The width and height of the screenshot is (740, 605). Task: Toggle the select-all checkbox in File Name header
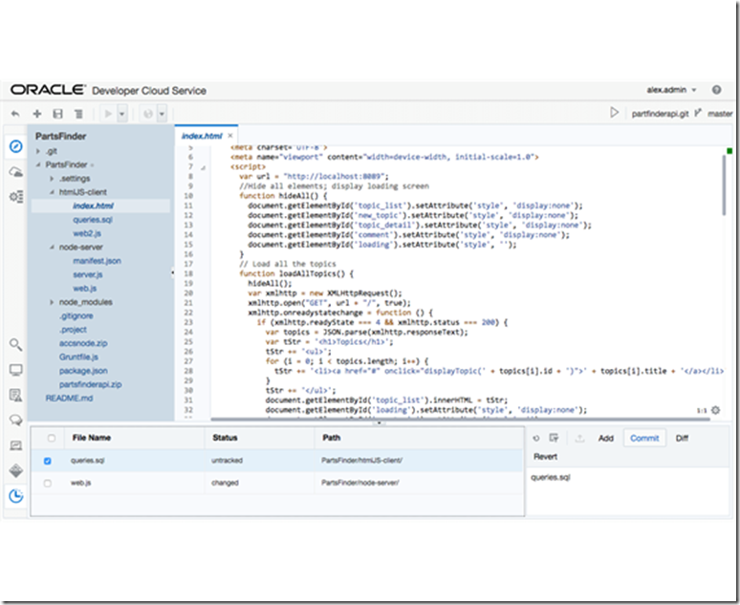point(51,438)
